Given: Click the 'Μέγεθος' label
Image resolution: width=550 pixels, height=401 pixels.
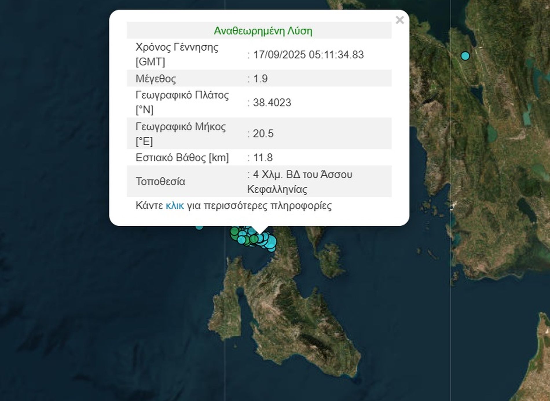Looking at the screenshot, I should 156,79.
